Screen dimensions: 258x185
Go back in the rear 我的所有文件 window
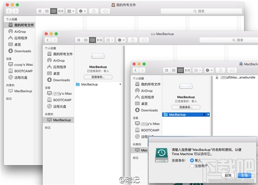coord(9,11)
